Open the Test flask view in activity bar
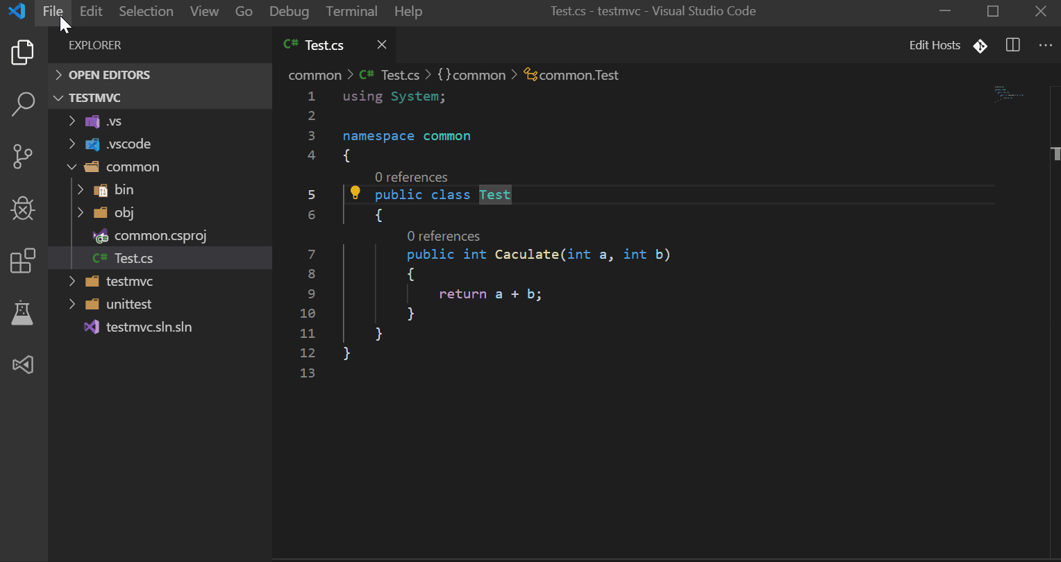 coord(23,313)
